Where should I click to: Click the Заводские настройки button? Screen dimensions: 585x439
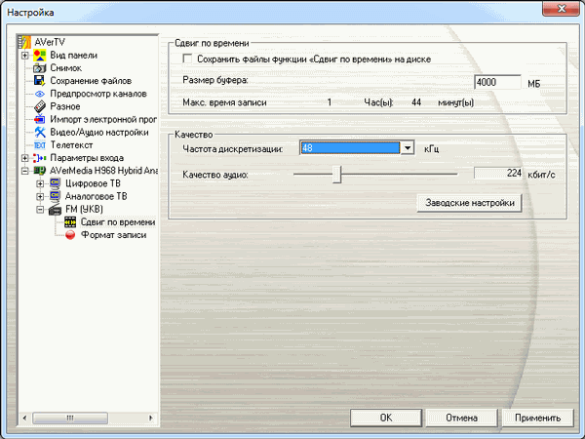click(469, 203)
